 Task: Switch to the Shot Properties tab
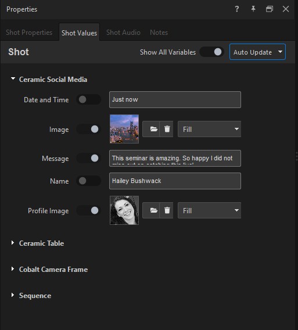(29, 33)
